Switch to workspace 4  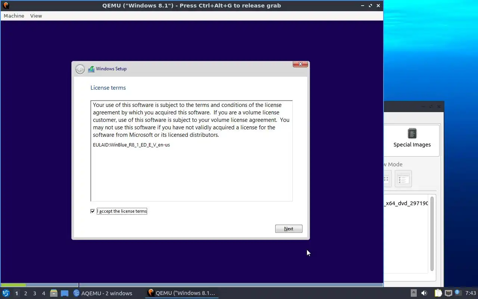[x=43, y=293]
